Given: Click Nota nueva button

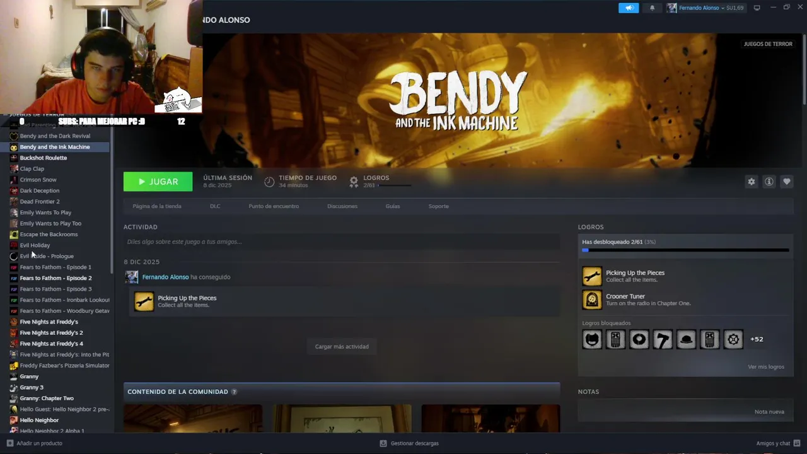Looking at the screenshot, I should [769, 412].
